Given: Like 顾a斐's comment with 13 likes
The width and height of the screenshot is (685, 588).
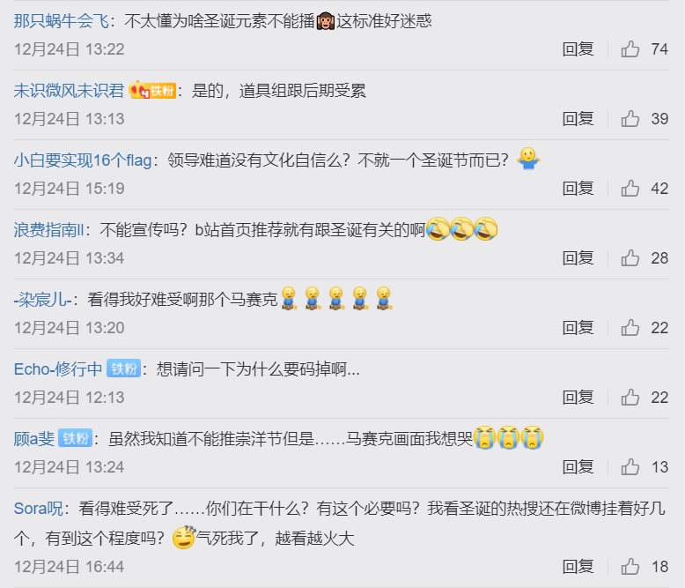Looking at the screenshot, I should click(x=630, y=467).
